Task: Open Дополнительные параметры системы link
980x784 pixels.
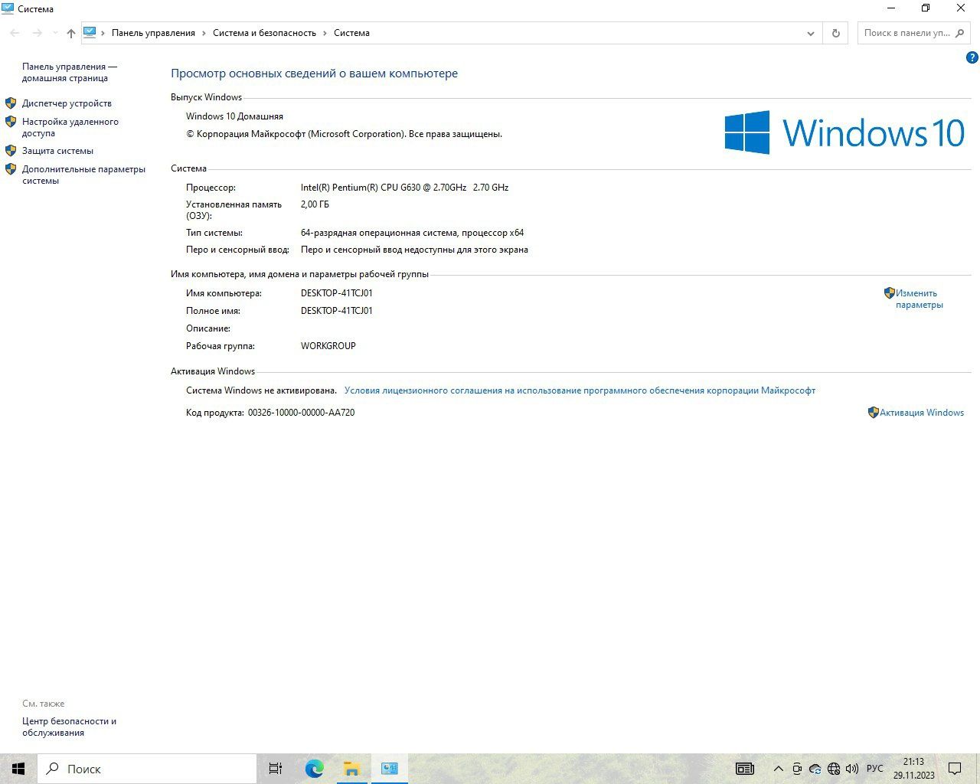Action: click(x=83, y=175)
